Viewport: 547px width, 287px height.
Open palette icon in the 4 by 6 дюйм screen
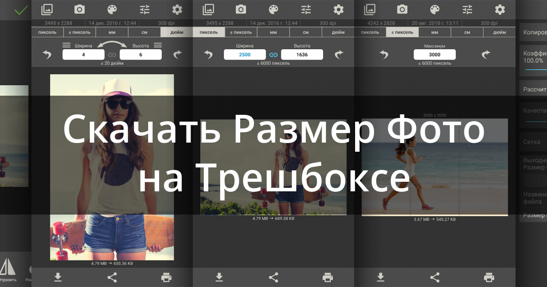[x=112, y=9]
